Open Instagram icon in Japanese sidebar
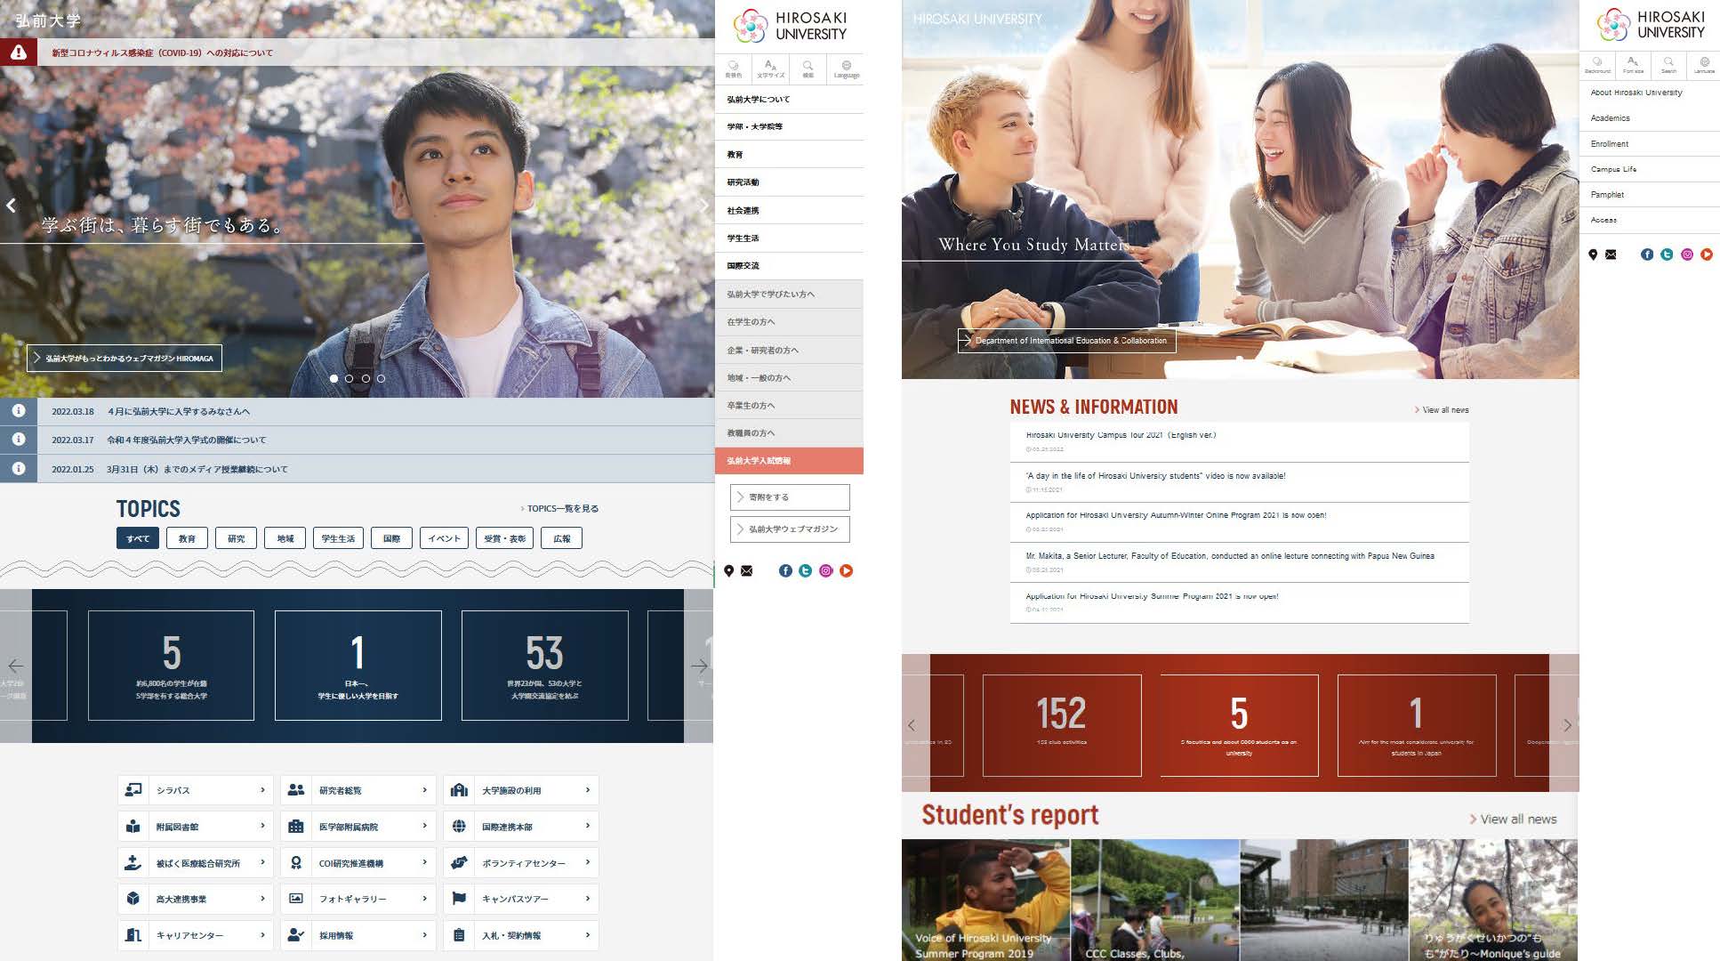This screenshot has width=1720, height=961. [x=826, y=571]
